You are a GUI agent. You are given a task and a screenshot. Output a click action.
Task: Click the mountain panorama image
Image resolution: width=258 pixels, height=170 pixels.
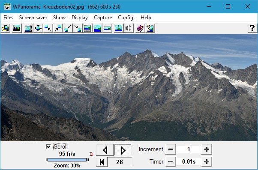pos(129,88)
